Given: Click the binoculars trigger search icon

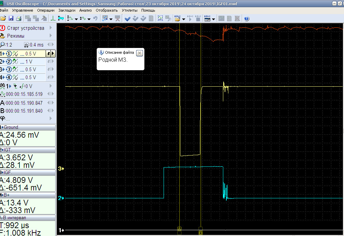Looking at the screenshot, I should click(x=3, y=86).
